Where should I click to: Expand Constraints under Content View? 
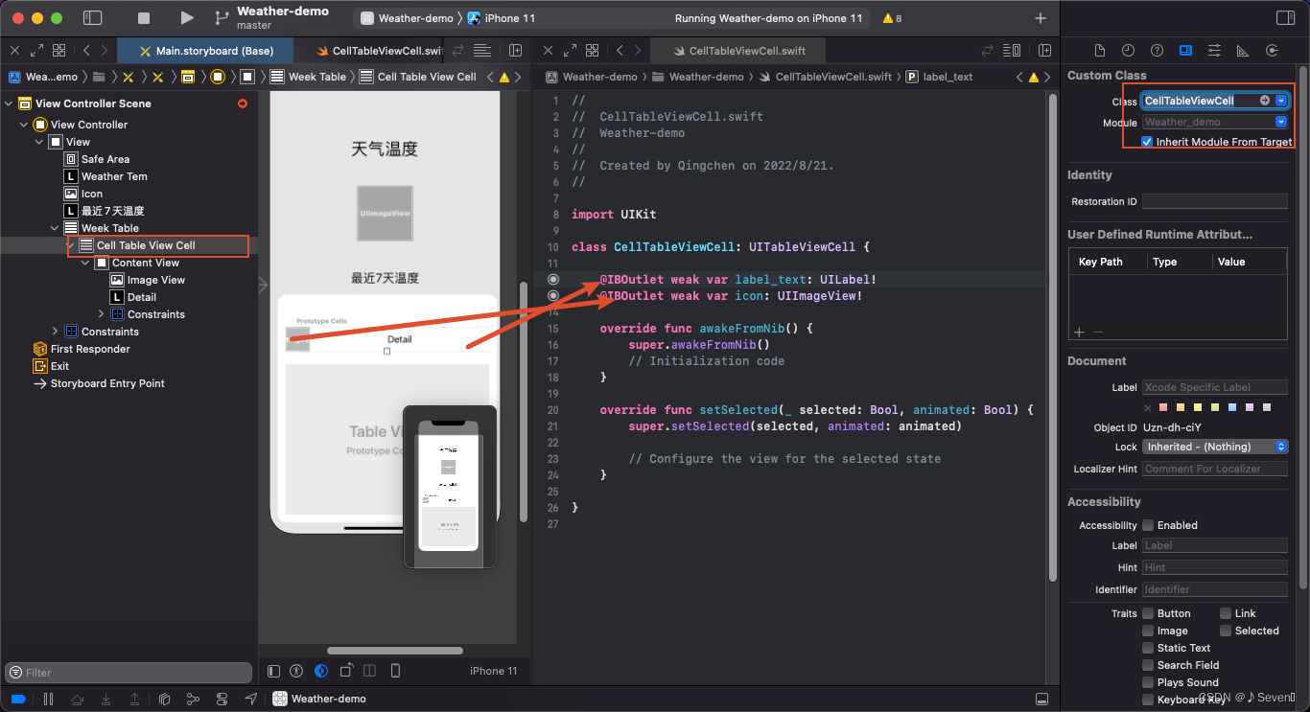(102, 314)
